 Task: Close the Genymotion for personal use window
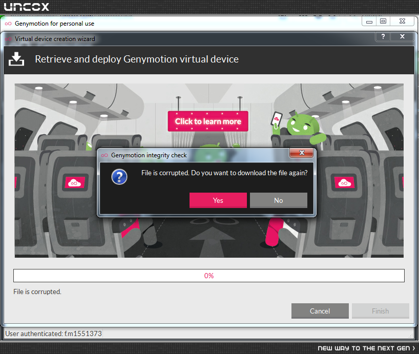(x=402, y=22)
